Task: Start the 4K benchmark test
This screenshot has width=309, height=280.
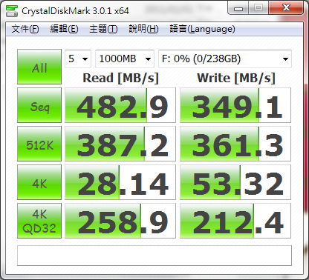Action: click(39, 182)
